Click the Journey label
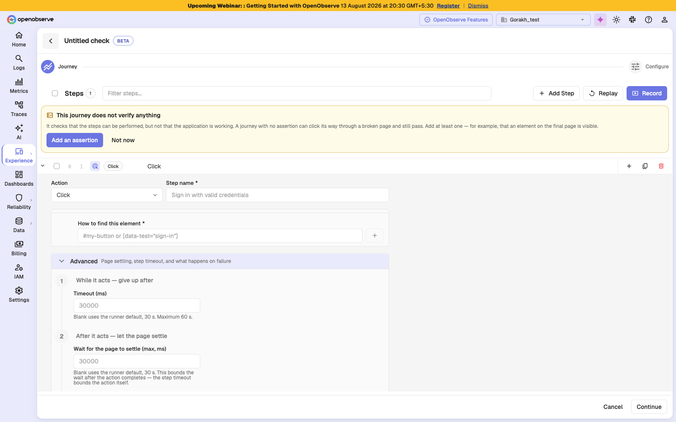The image size is (676, 422). pyautogui.click(x=68, y=67)
